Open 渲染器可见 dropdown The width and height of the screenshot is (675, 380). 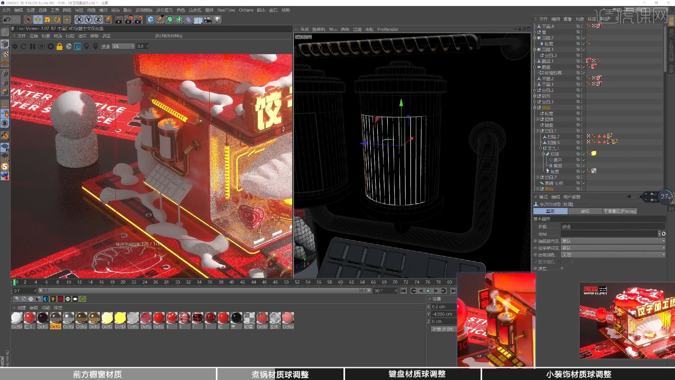coord(613,248)
